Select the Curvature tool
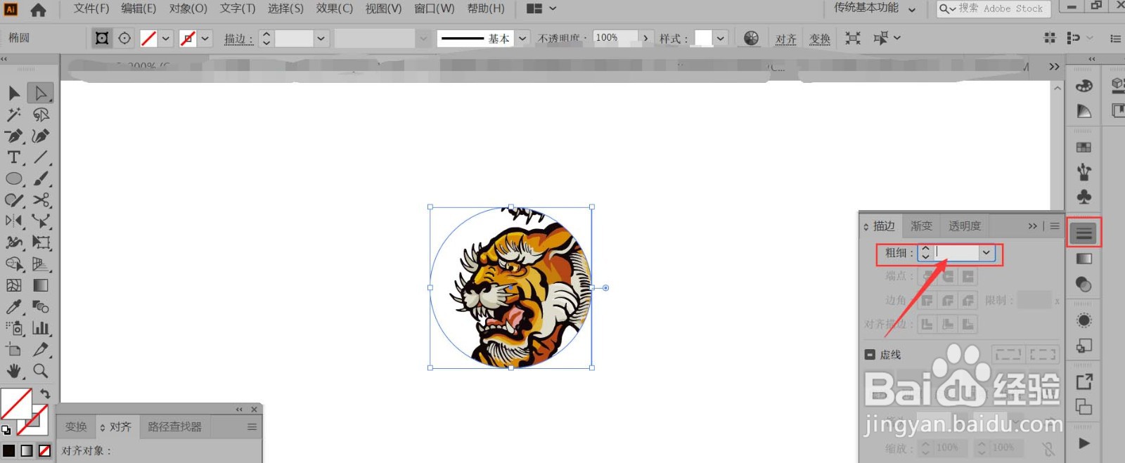Viewport: 1125px width, 463px height. pyautogui.click(x=41, y=136)
